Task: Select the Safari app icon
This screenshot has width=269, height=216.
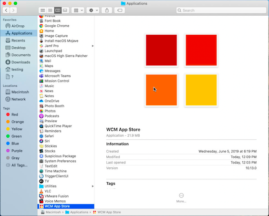Action: click(41, 136)
